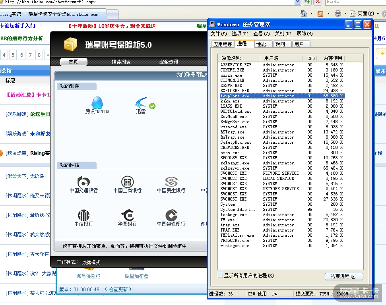Select the EXPLORER.EXE process row
The height and width of the screenshot is (305, 386).
click(282, 91)
